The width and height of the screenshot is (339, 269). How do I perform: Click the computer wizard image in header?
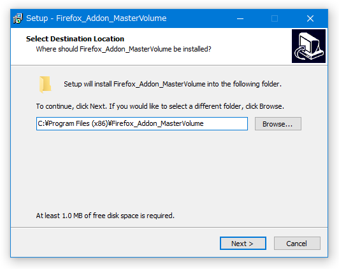point(308,46)
